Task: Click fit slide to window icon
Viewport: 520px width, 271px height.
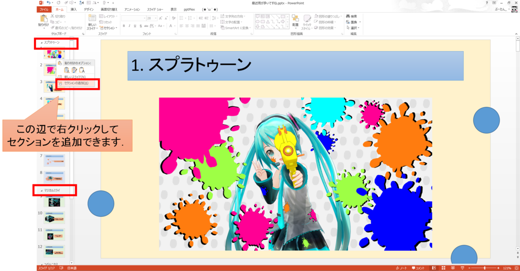Action: pyautogui.click(x=516, y=268)
